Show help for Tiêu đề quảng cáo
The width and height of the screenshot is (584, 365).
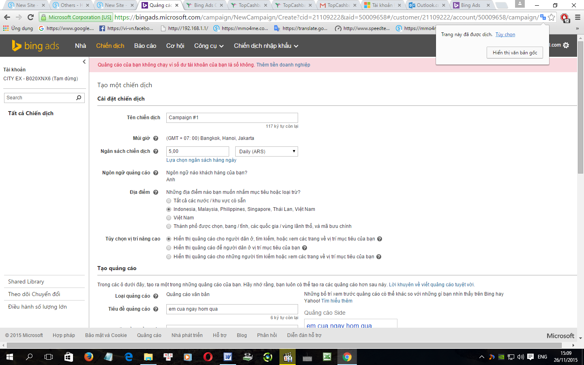(x=156, y=309)
